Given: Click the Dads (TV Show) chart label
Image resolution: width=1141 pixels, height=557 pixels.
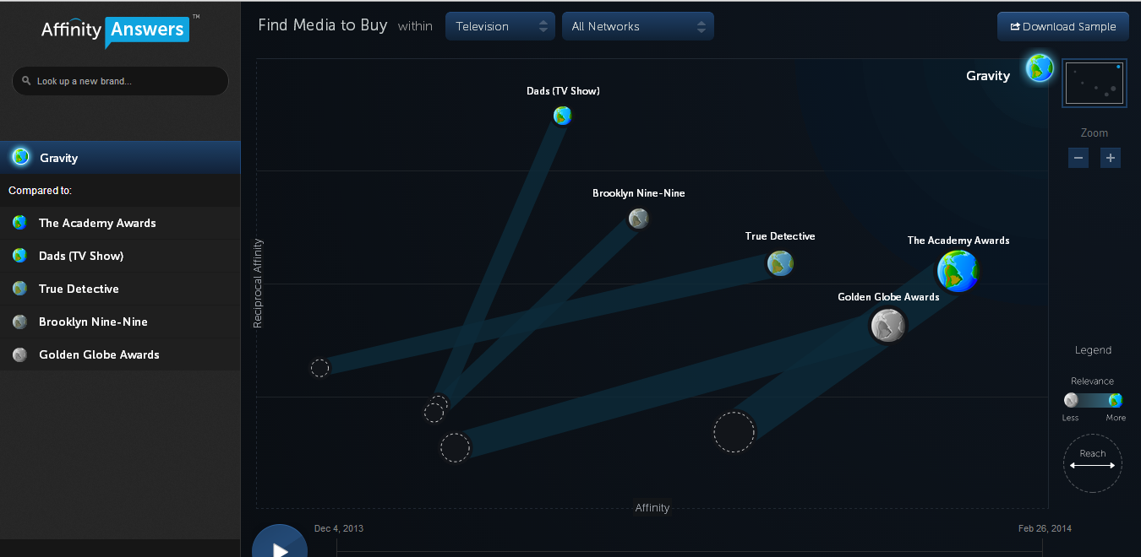Looking at the screenshot, I should tap(563, 91).
